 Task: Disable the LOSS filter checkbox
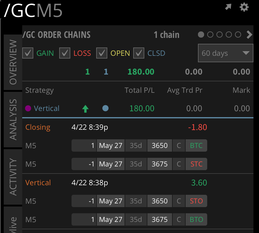click(x=64, y=53)
